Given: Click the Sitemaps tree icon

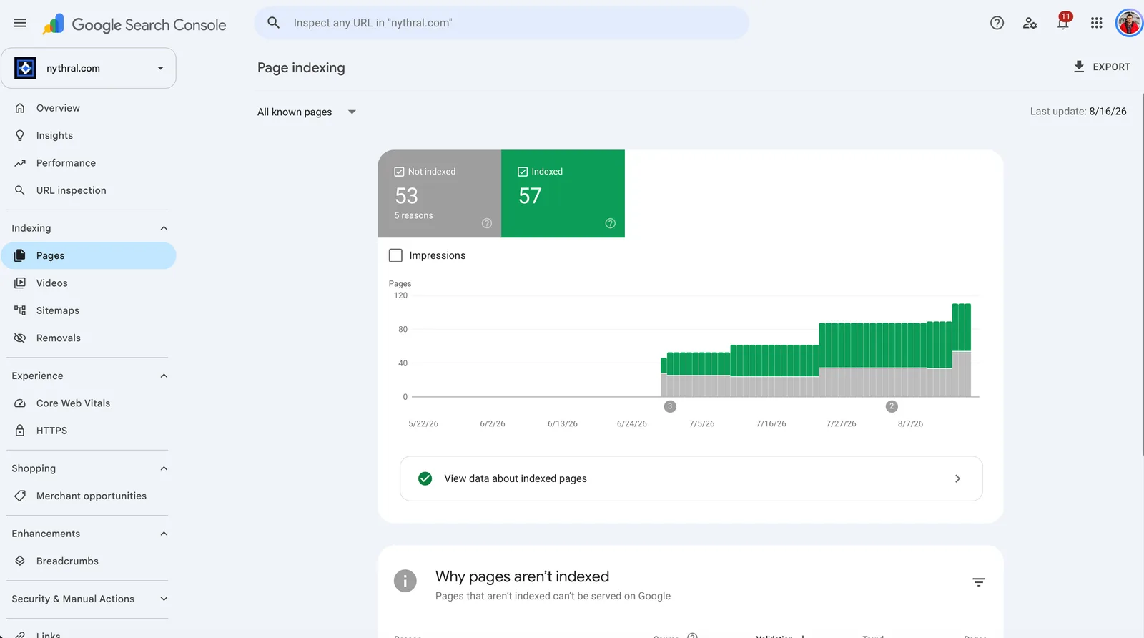Looking at the screenshot, I should (20, 310).
